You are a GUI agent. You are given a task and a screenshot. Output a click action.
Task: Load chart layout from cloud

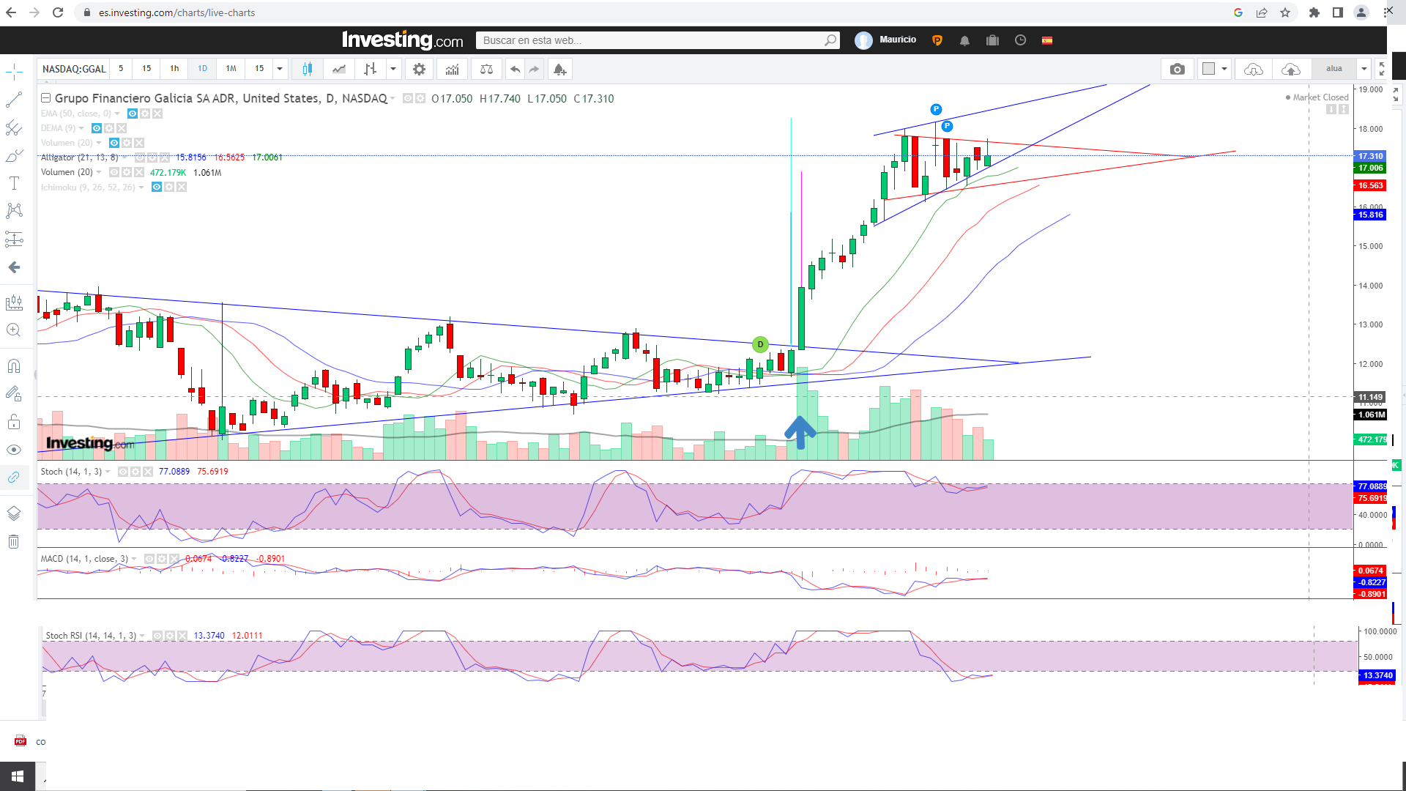[x=1254, y=69]
